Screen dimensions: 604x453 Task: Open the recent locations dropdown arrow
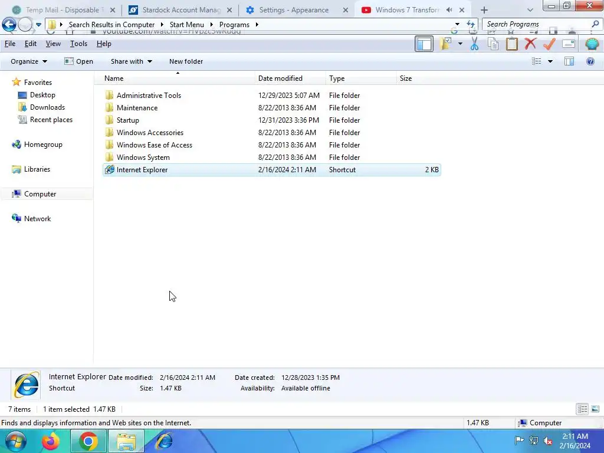[x=38, y=25]
